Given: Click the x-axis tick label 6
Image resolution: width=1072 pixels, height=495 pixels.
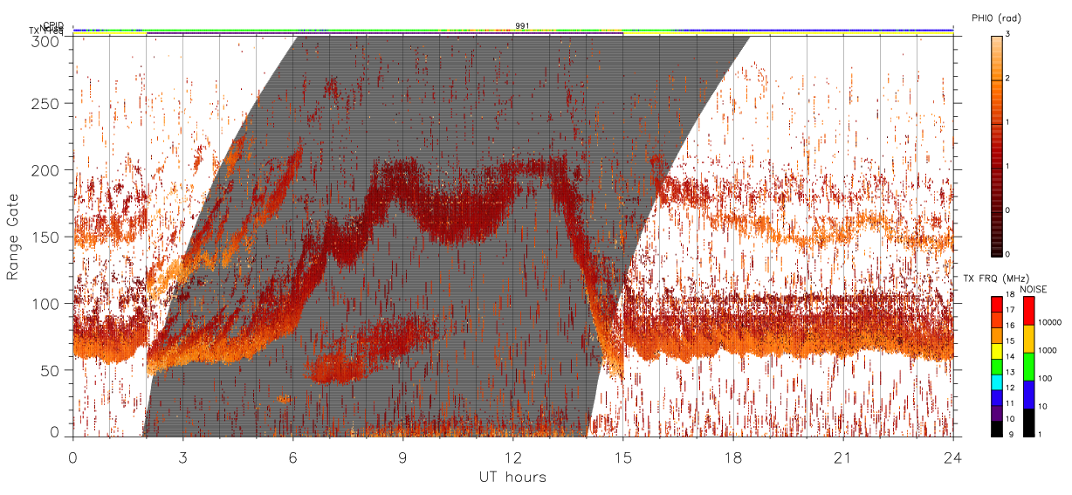Looking at the screenshot, I should click(x=292, y=457).
